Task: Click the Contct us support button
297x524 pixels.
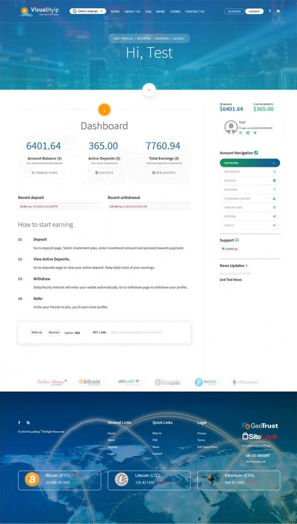Action: (x=230, y=249)
